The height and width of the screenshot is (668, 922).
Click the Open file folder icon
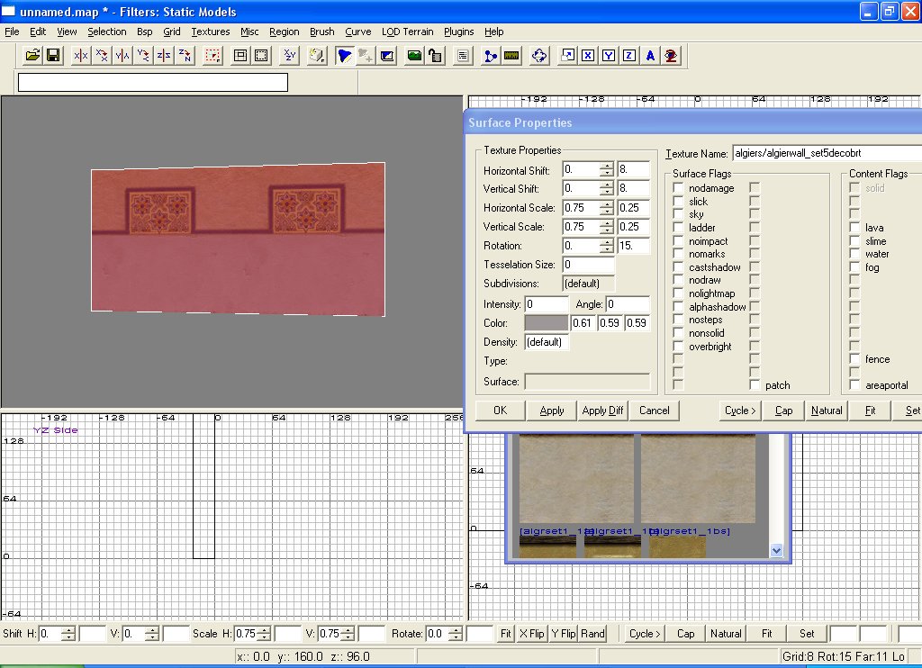point(32,56)
